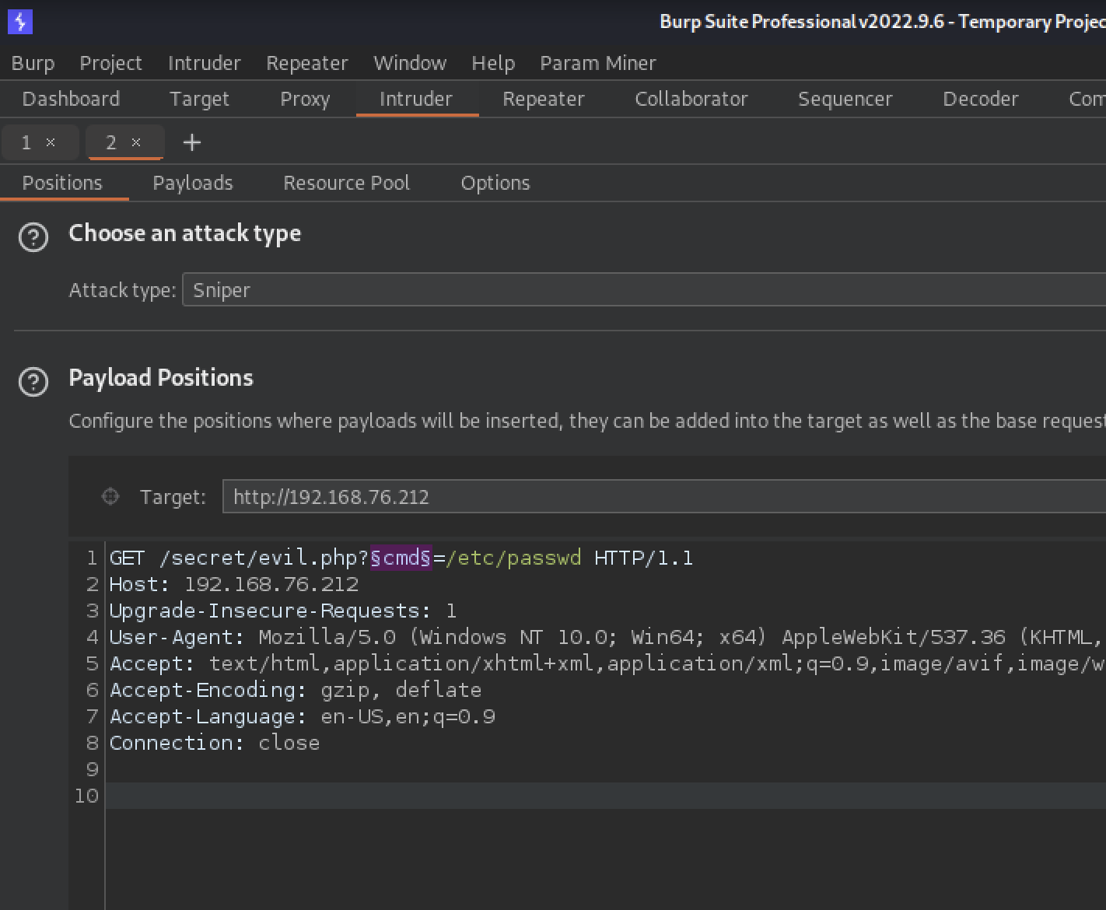Screen dimensions: 1106x910
Task: Add a new Intruder attack tab
Action: click(x=191, y=142)
